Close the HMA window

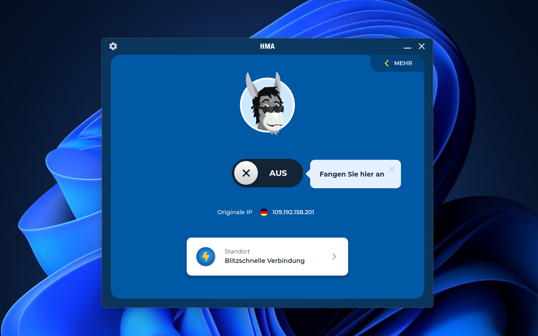coord(422,46)
